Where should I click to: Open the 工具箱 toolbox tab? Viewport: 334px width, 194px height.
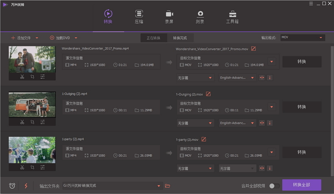pyautogui.click(x=233, y=17)
